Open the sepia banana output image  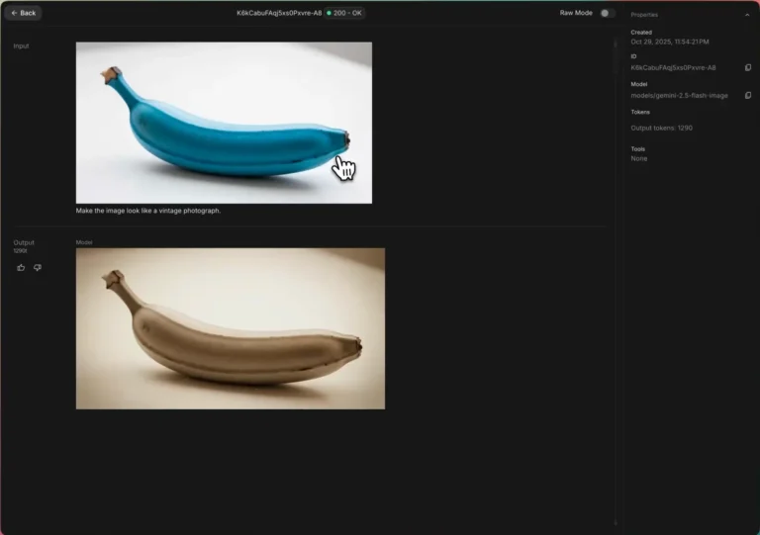click(x=231, y=328)
